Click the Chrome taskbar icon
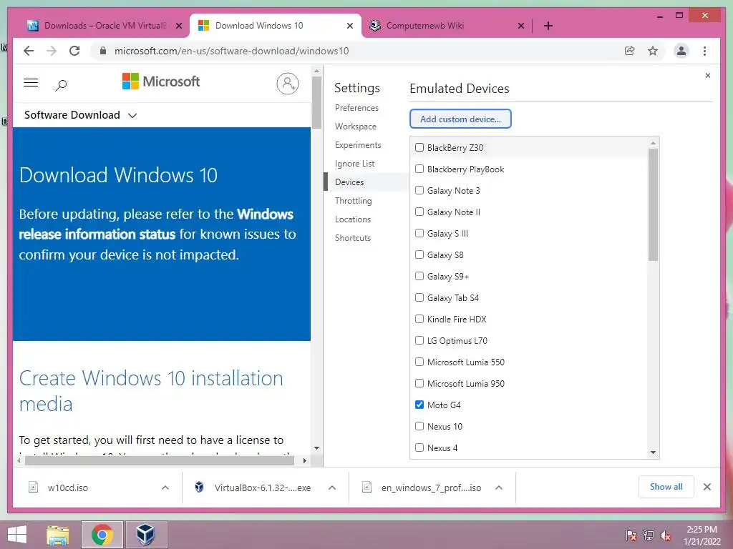The image size is (733, 549). pos(102,535)
